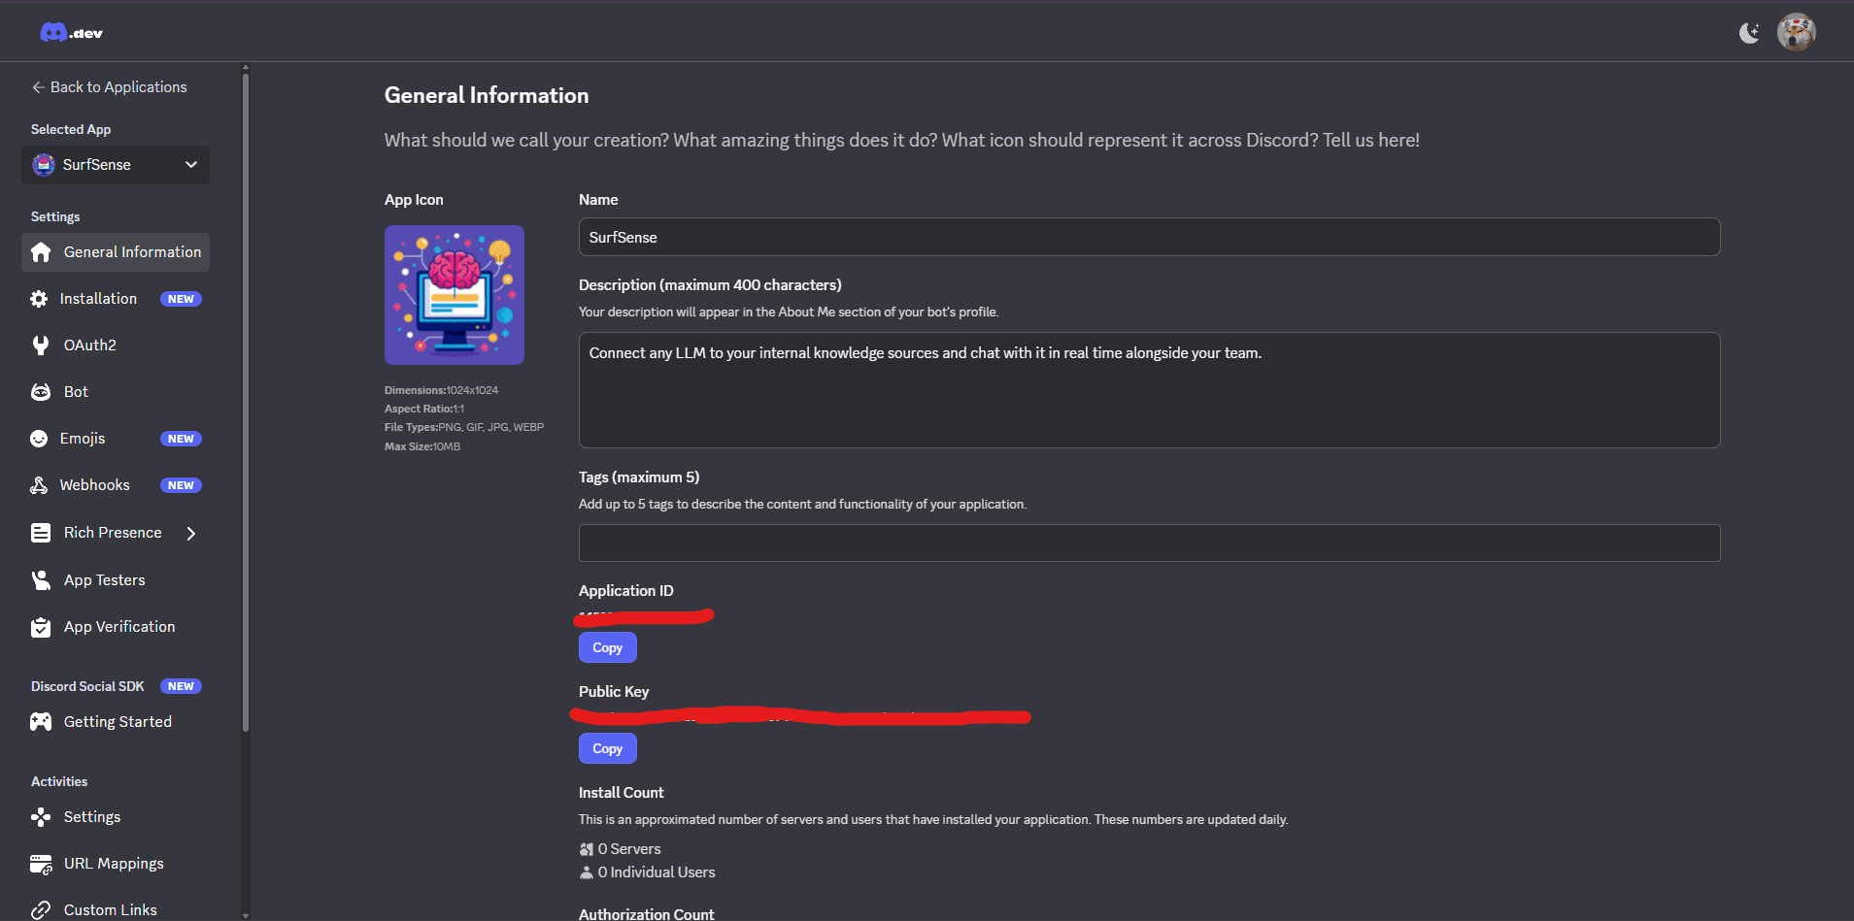The width and height of the screenshot is (1854, 921).
Task: Open the Emojis section
Action: tap(83, 438)
